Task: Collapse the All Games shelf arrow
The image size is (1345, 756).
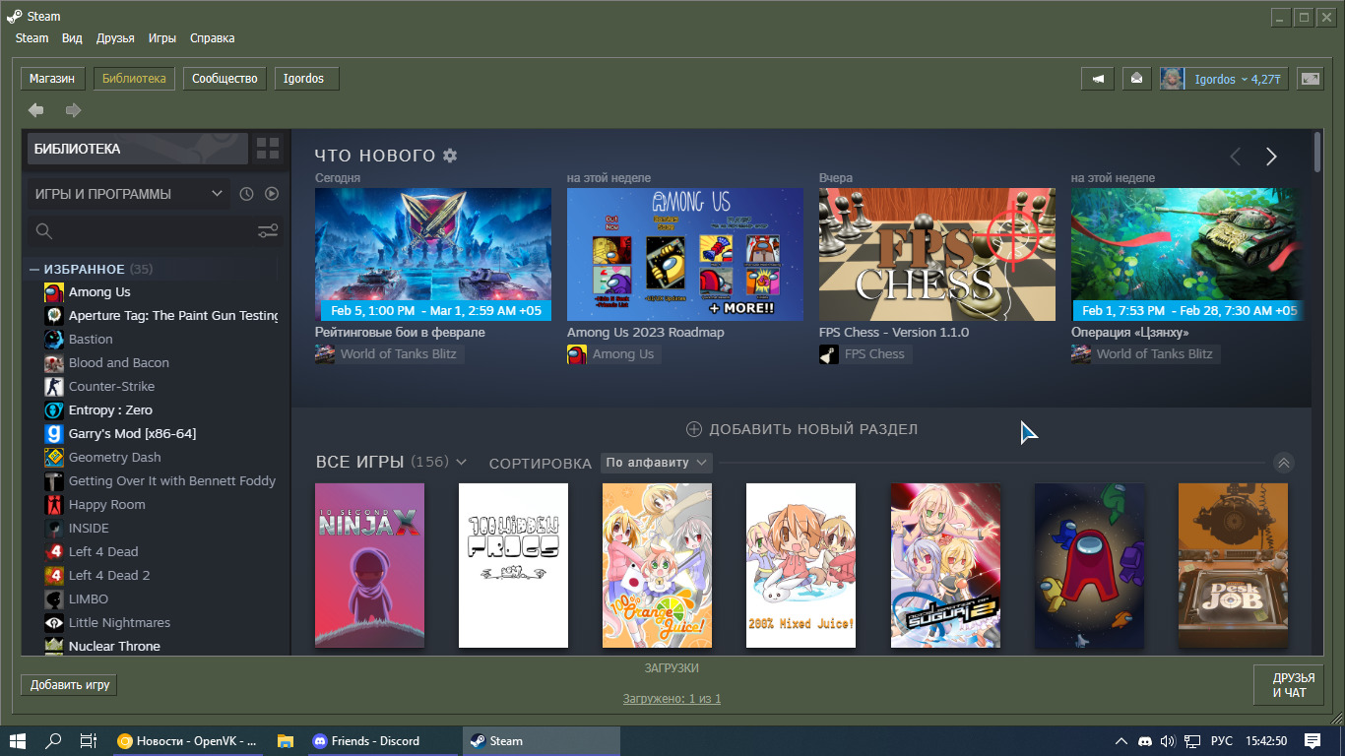Action: 1283,463
